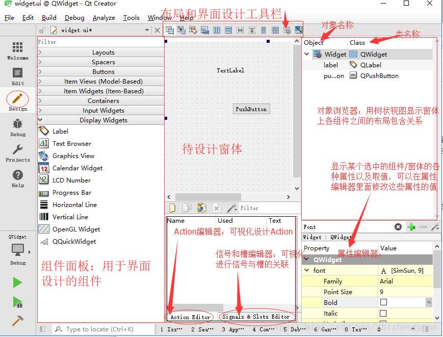Apply Lay Out in a Form Layout

[264, 30]
